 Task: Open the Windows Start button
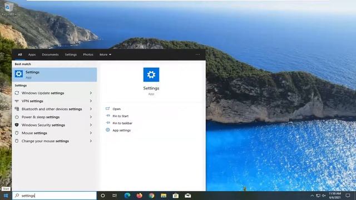coord(6,196)
